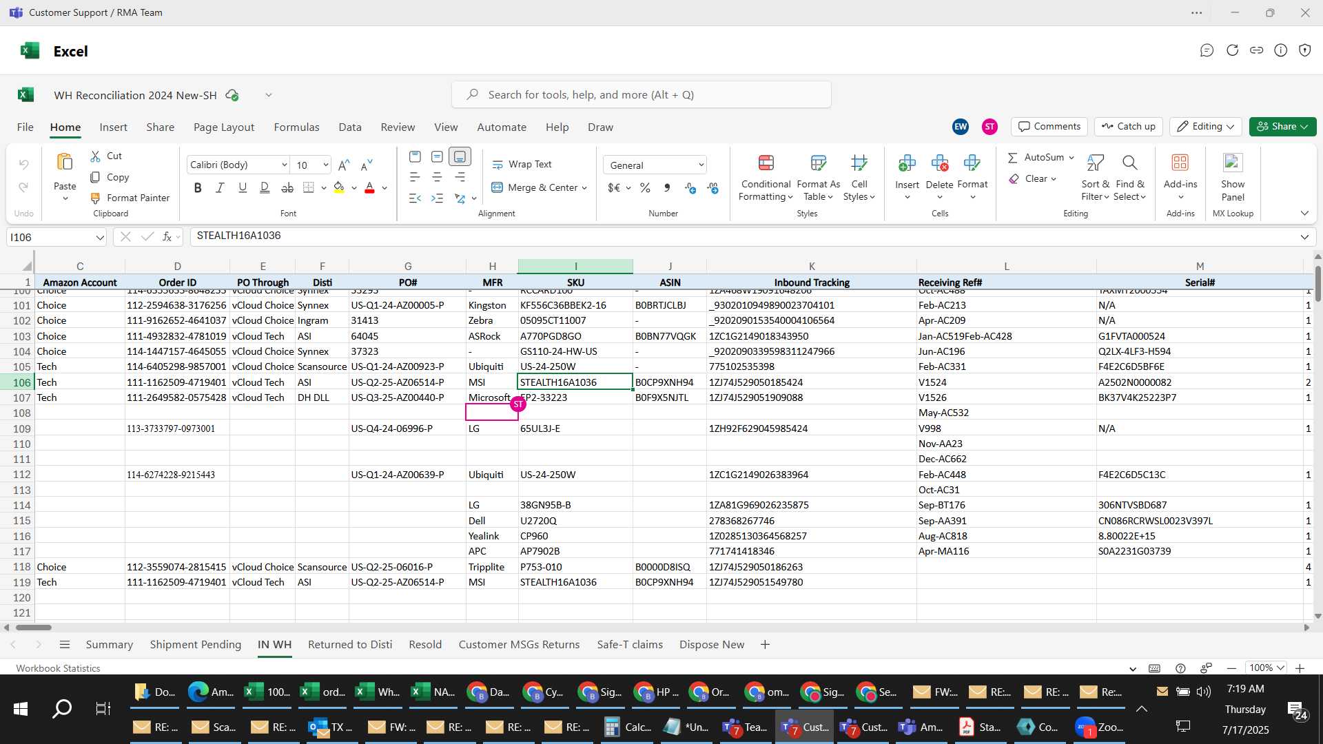The width and height of the screenshot is (1323, 744).
Task: Click the Undo arrow icon
Action: click(x=23, y=164)
